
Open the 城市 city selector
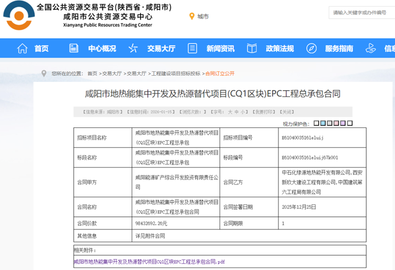tap(203, 17)
